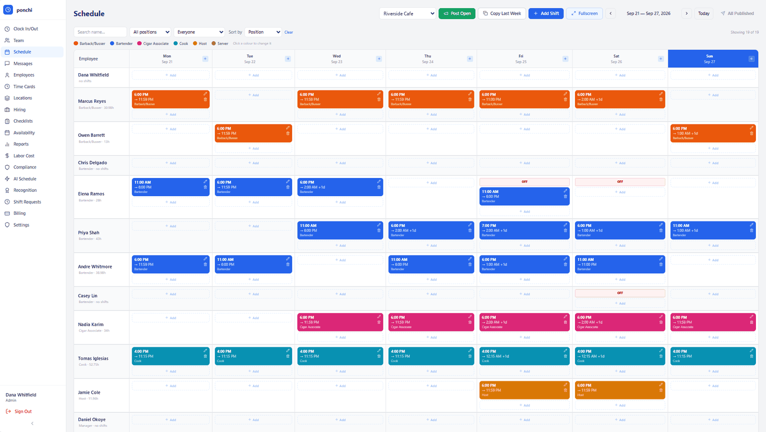The image size is (766, 432).
Task: Click the Cook teal colour swatch
Action: click(176, 43)
